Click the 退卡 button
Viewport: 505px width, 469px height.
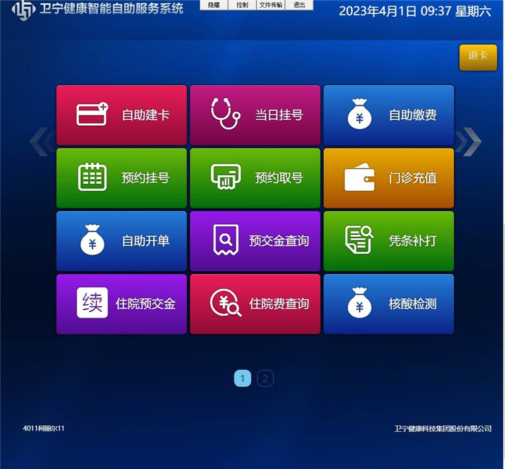coord(478,57)
